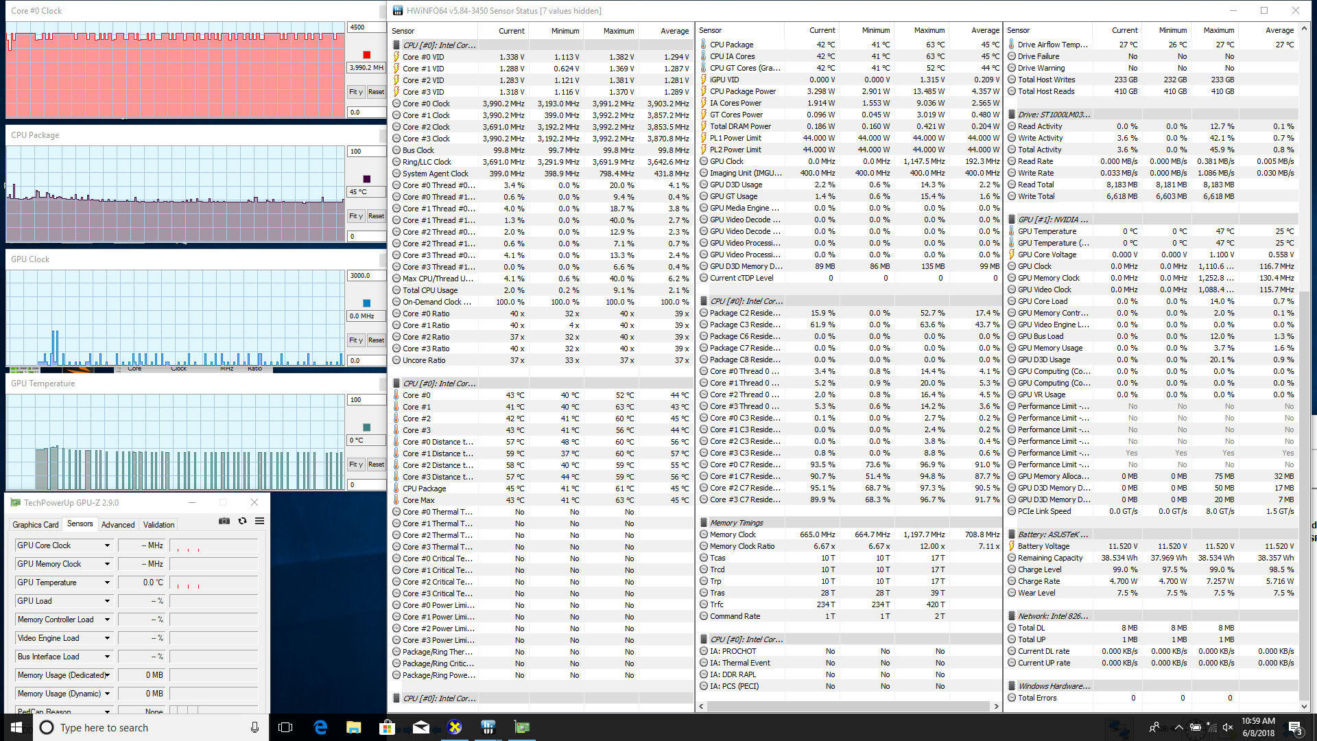
Task: Open the GPU-Z hamburger menu
Action: tap(260, 521)
